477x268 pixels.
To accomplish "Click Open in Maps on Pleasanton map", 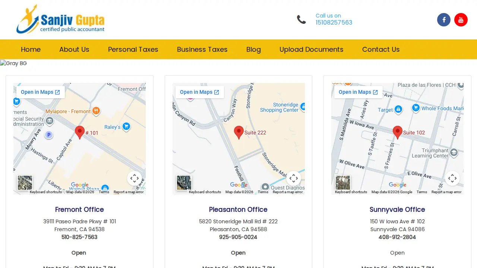I will 200,92.
